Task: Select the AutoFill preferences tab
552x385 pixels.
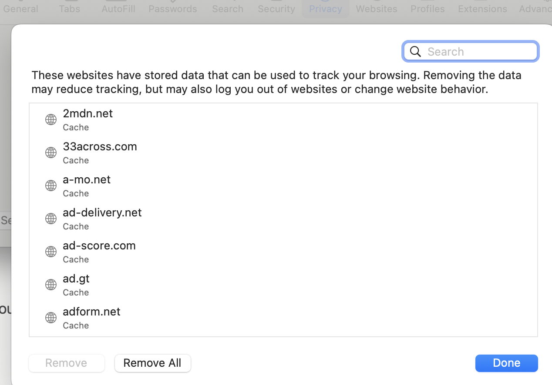Action: tap(118, 9)
